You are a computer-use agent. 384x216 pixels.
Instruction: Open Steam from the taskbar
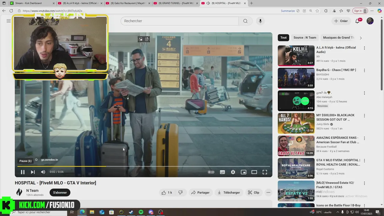pos(131,212)
